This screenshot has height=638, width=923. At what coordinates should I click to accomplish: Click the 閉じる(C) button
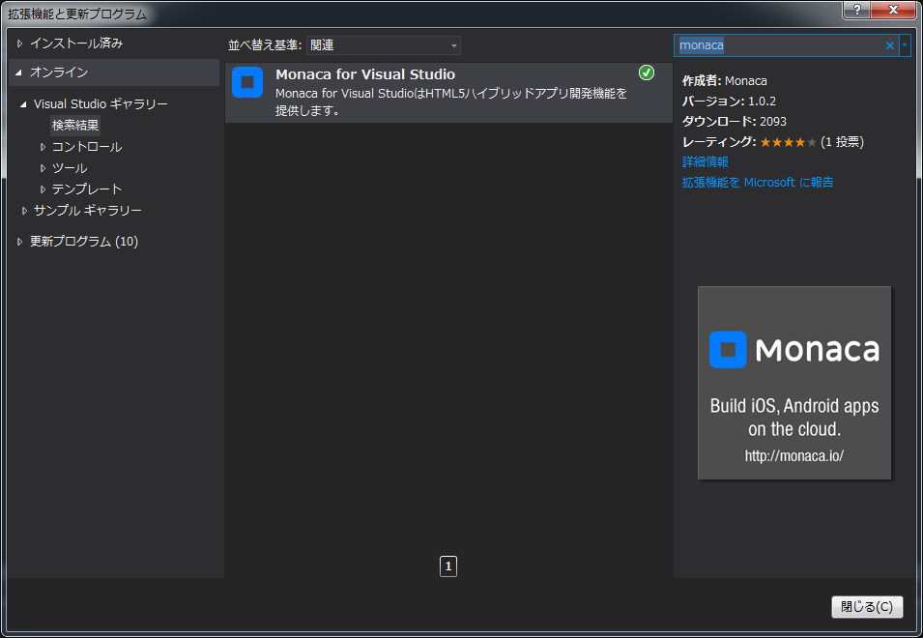(x=867, y=607)
